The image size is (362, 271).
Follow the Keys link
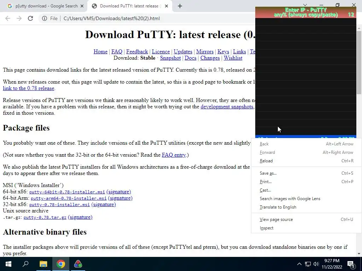(223, 52)
